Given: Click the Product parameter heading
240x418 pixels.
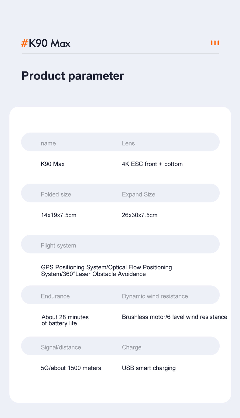Looking at the screenshot, I should click(x=73, y=76).
